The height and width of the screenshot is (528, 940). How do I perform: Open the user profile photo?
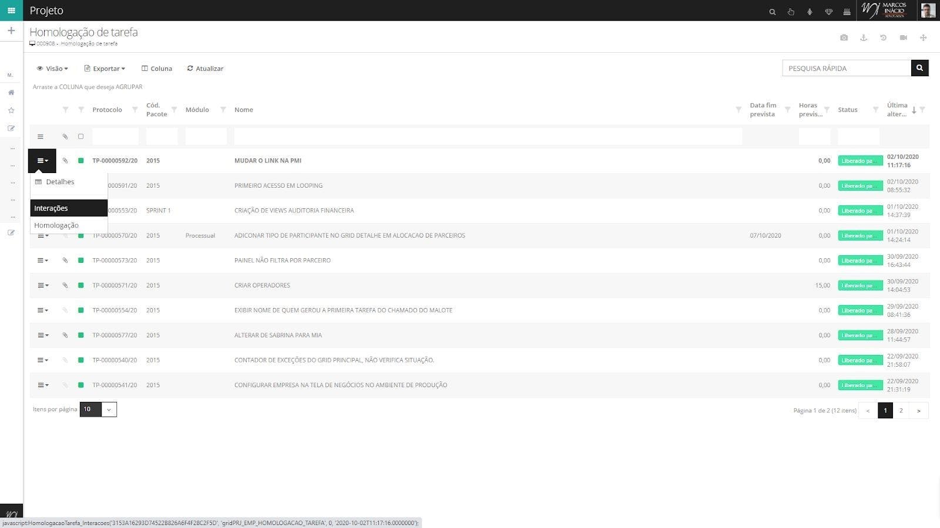928,11
